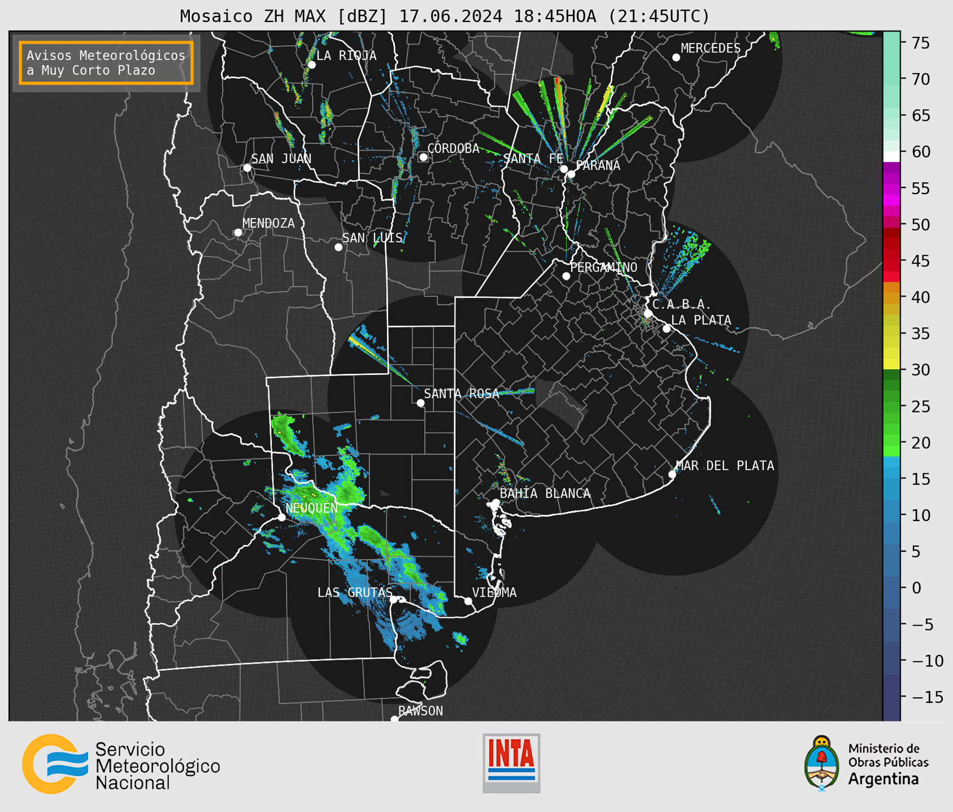
Task: Click the Ministerio de Obras Públicas Argentina text
Action: click(888, 763)
